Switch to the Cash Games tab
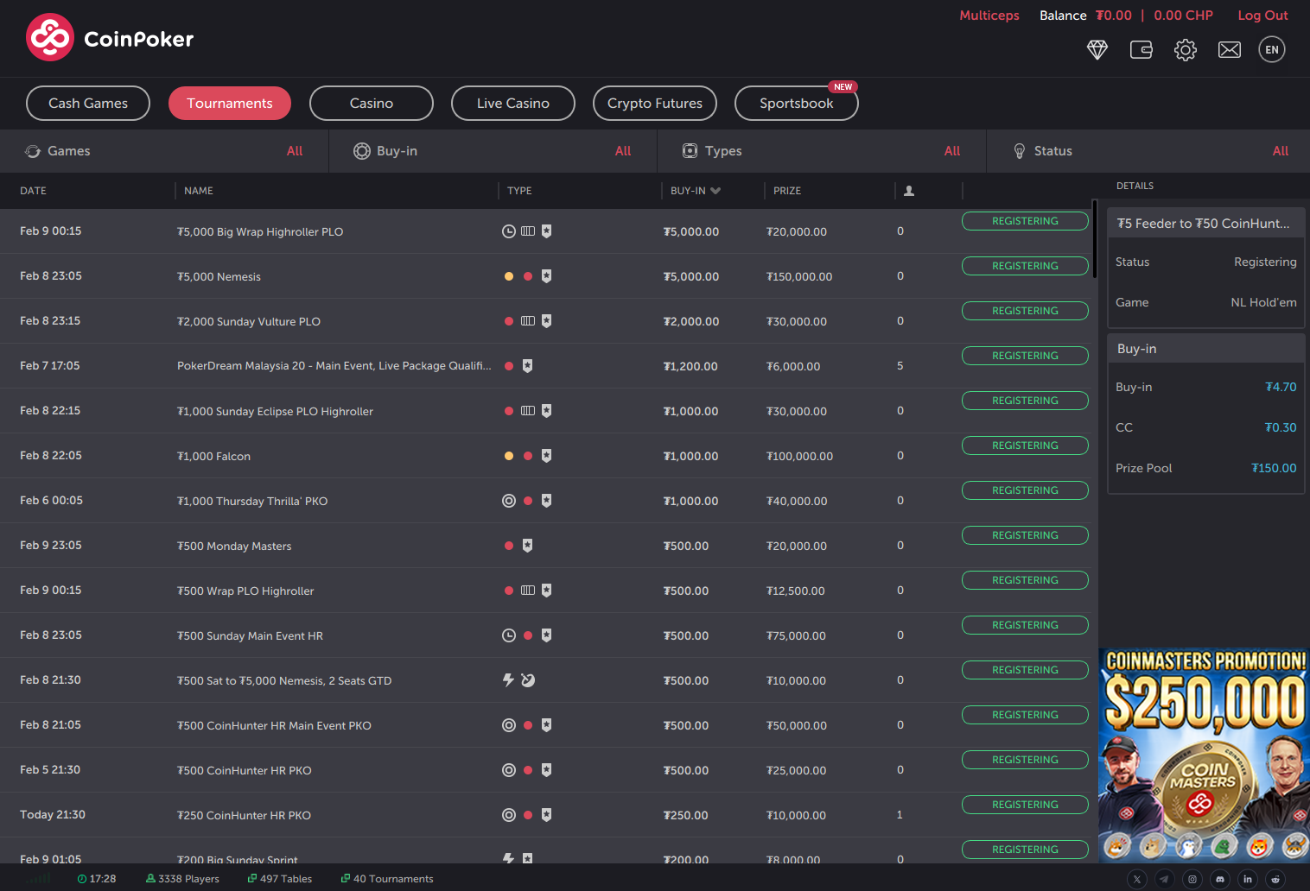This screenshot has height=891, width=1310. (x=88, y=104)
